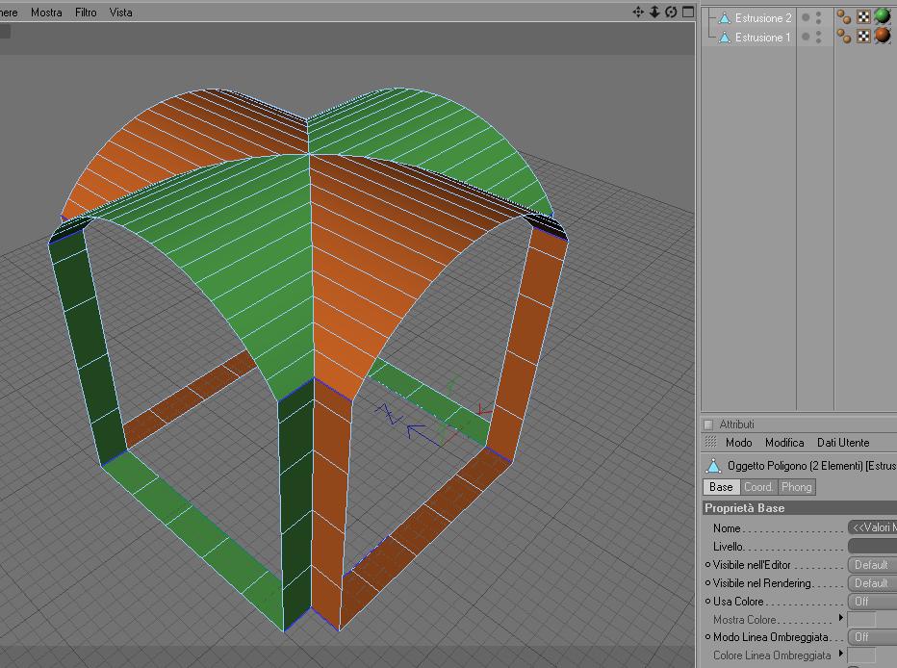Click Estrusione 2 Phong tag icon
This screenshot has height=668, width=897.
coord(843,17)
